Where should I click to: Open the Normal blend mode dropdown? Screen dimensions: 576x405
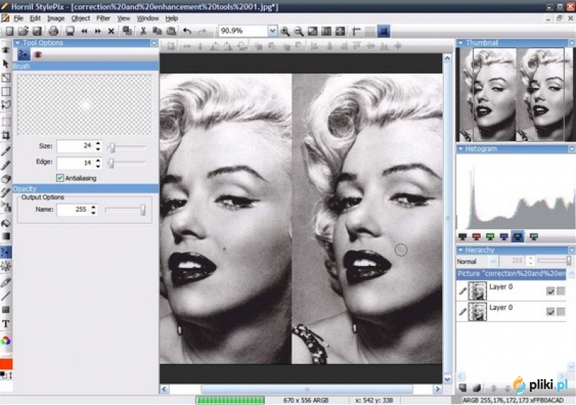(493, 262)
